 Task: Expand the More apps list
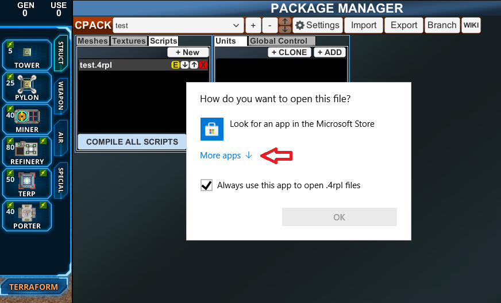point(226,156)
